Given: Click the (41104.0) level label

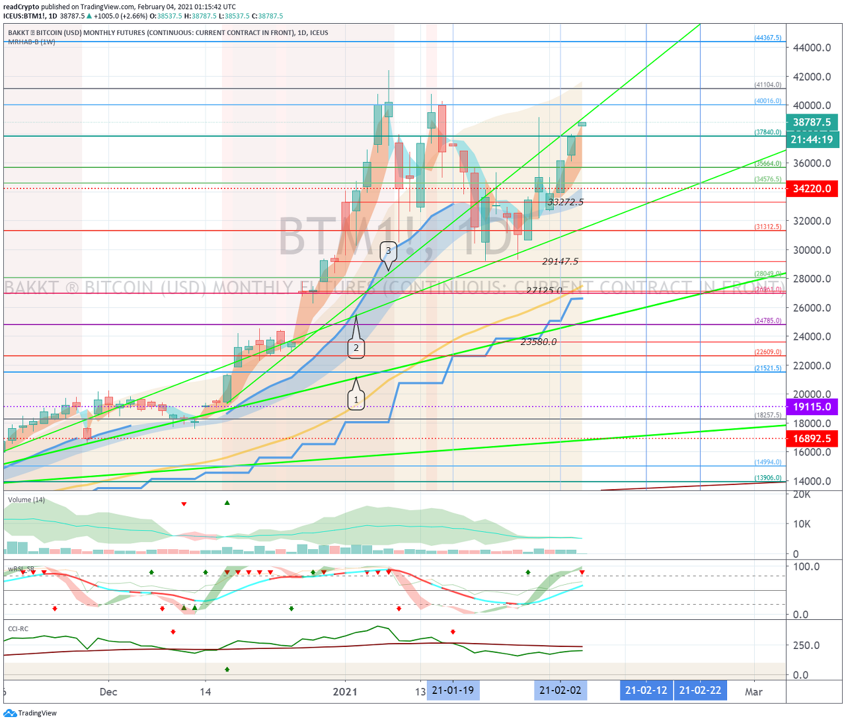Looking at the screenshot, I should coord(767,85).
